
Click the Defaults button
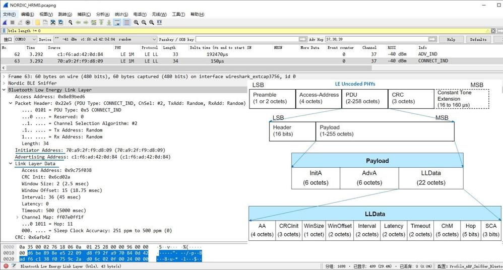pyautogui.click(x=478, y=39)
